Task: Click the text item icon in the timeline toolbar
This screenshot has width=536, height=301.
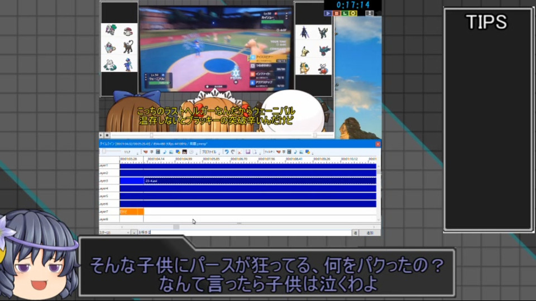Action: 151,152
